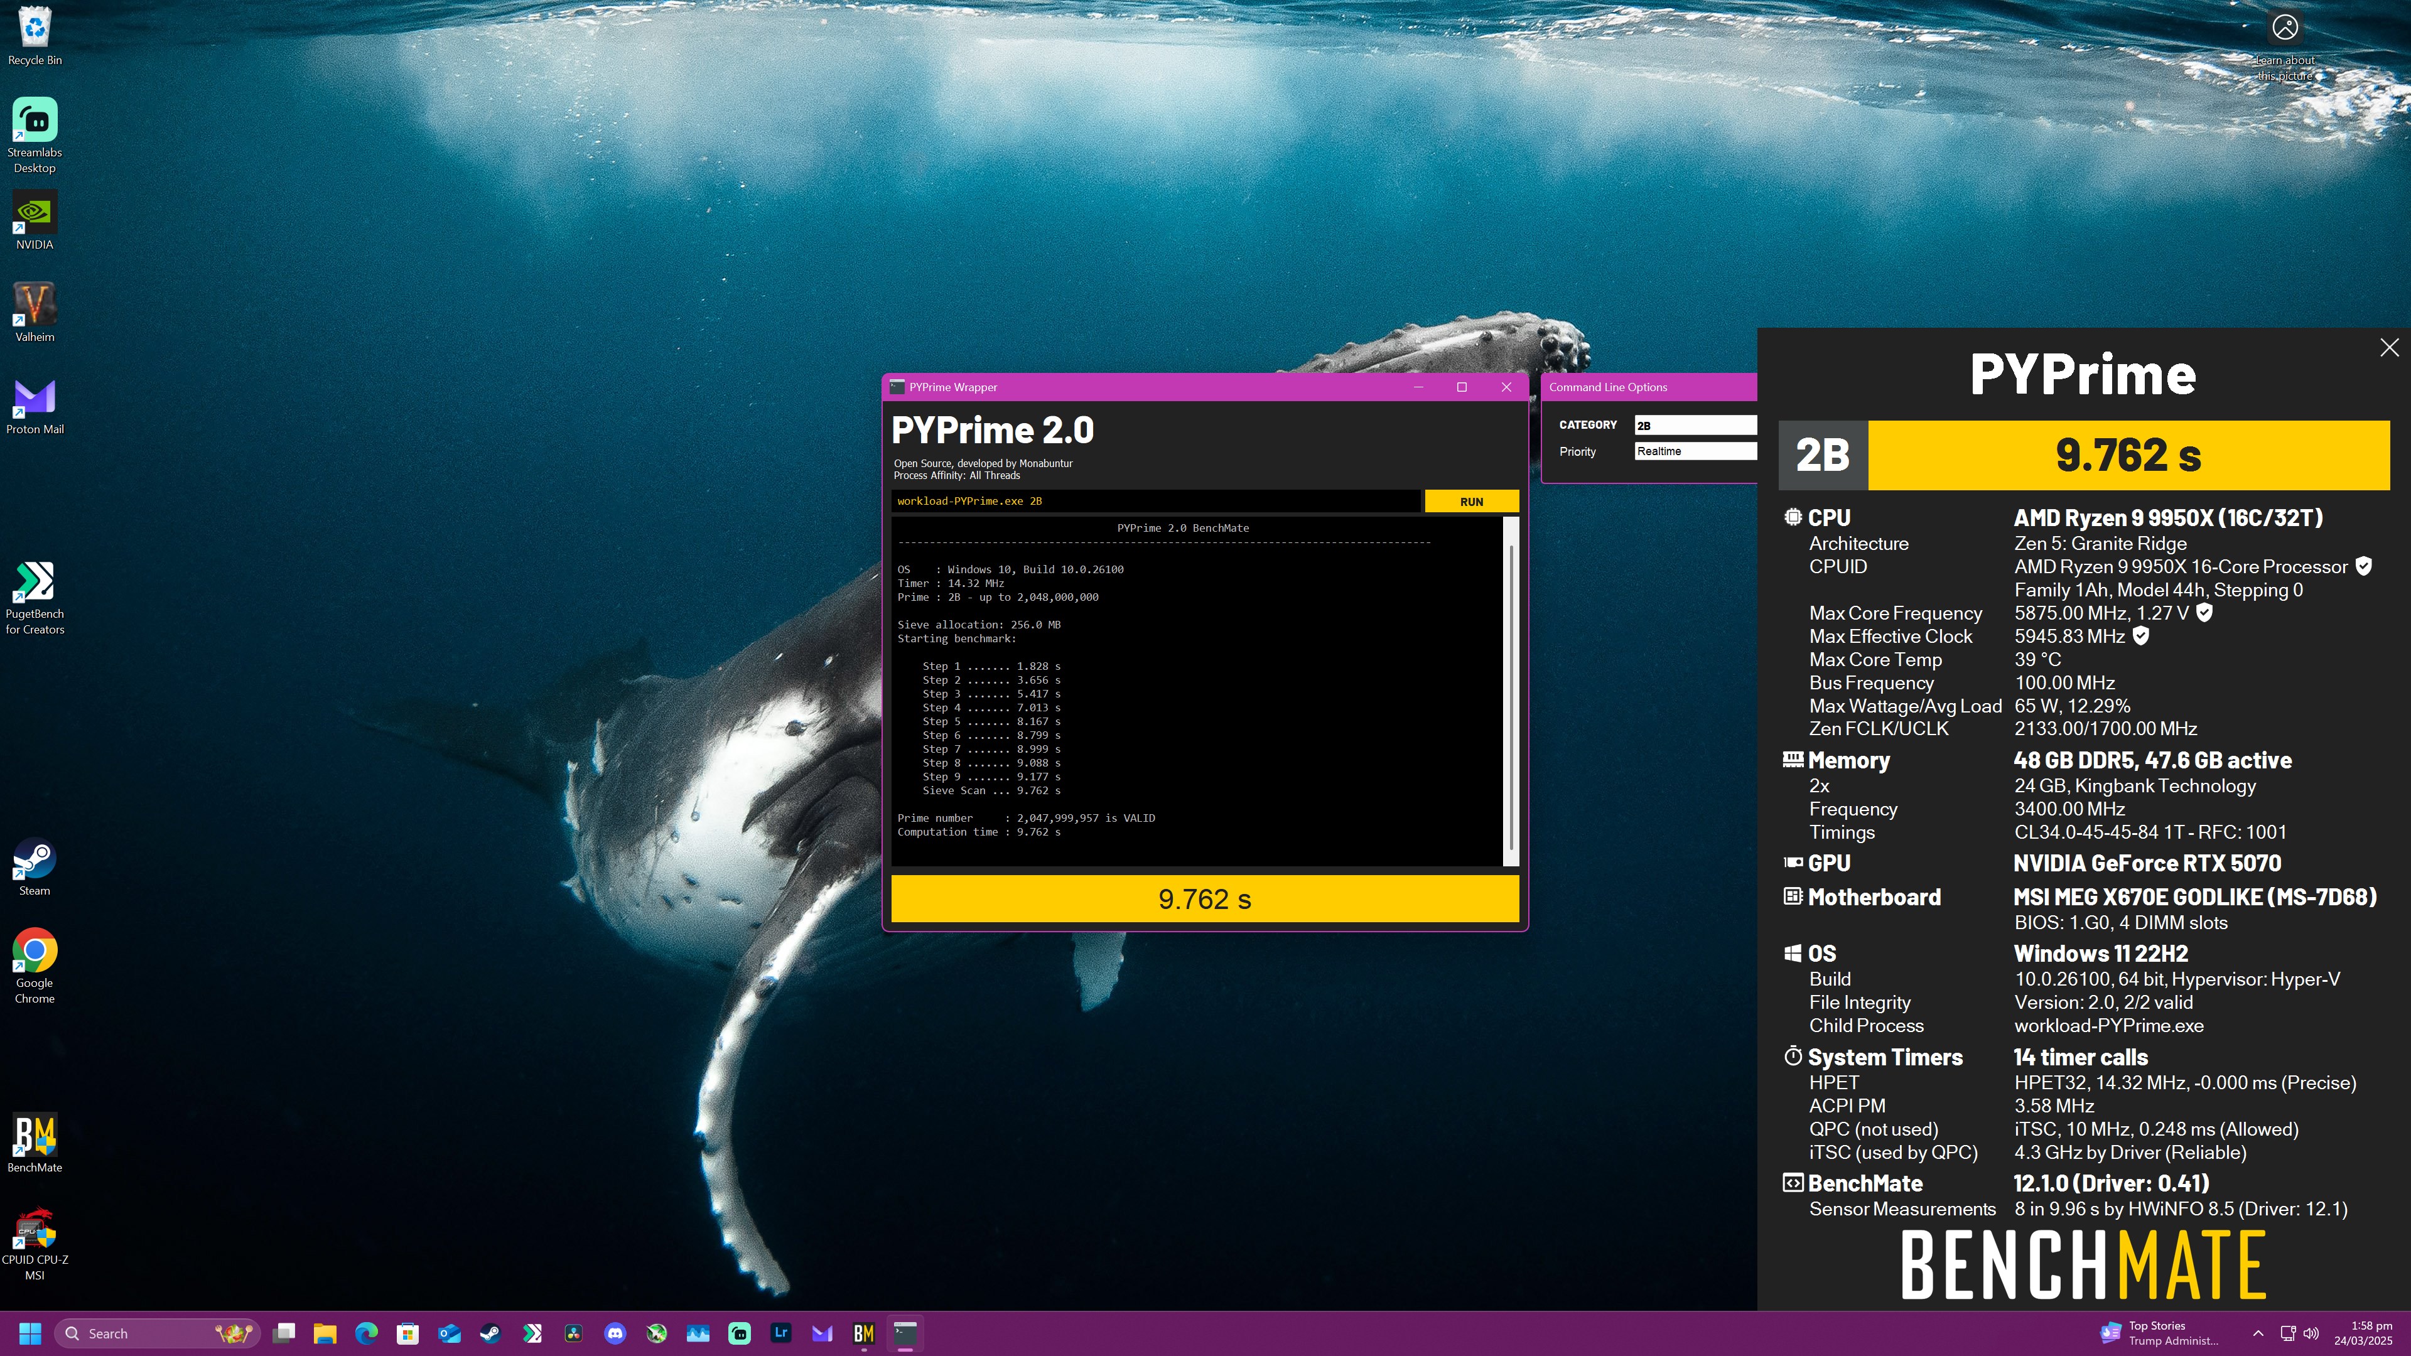Click the verified shield beside Max Core Frequency
The width and height of the screenshot is (2411, 1356).
2204,613
